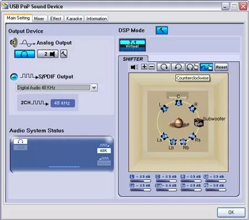Select the Rb back-right speaker icon
This screenshot has width=249, height=220.
tap(183, 142)
